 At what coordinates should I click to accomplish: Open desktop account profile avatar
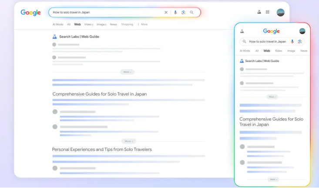coord(281,13)
